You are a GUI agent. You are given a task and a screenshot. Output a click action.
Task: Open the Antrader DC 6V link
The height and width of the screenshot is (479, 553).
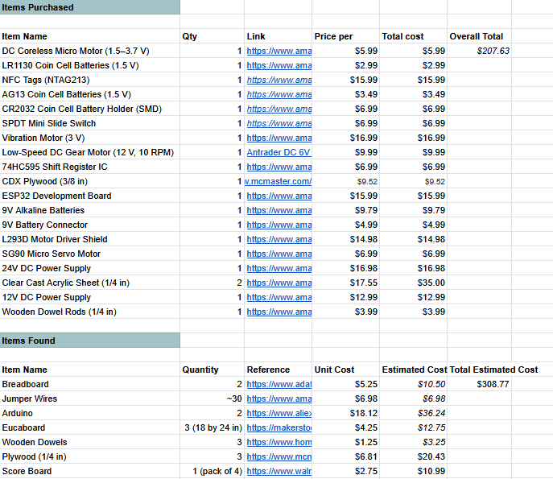coord(279,152)
